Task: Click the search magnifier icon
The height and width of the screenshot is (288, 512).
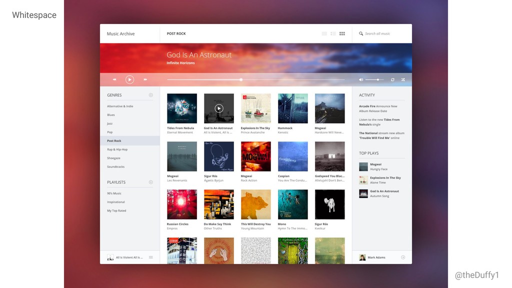Action: [x=361, y=33]
